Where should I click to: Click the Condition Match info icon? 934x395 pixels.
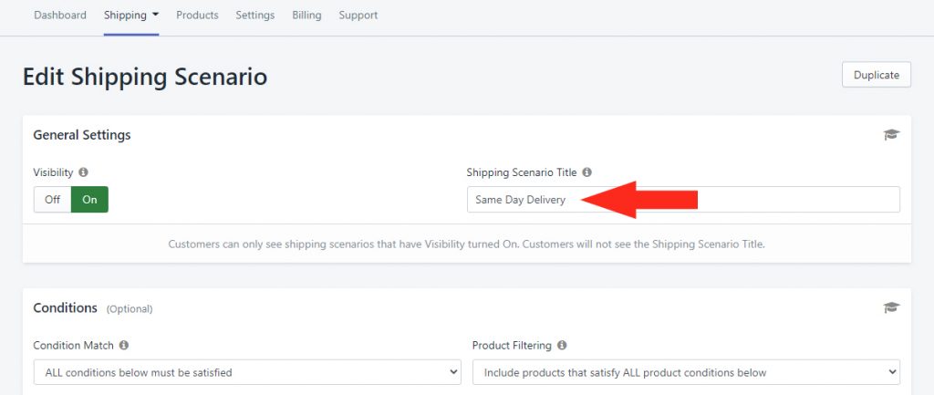click(124, 345)
